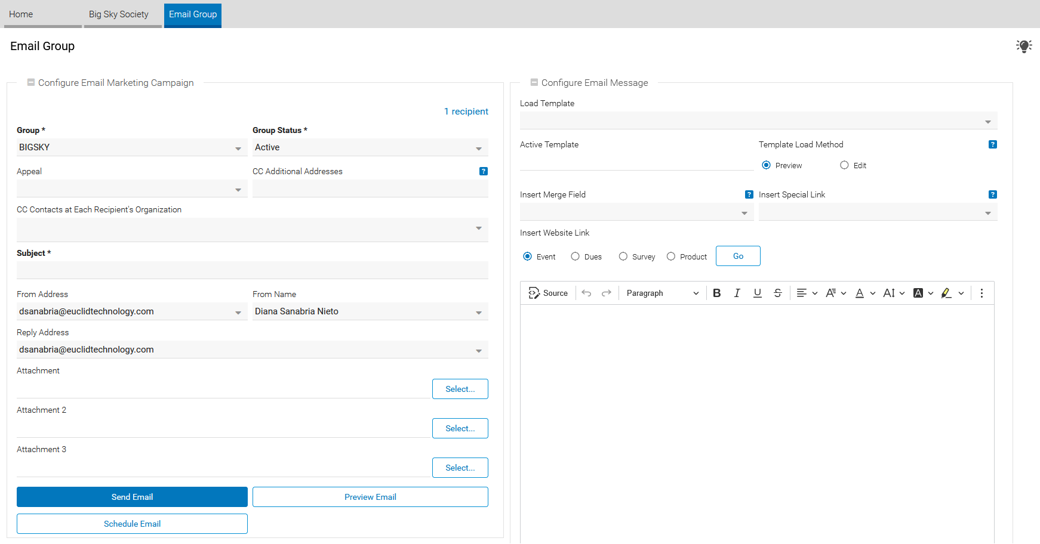
Task: Select the Product website link option
Action: (x=671, y=256)
